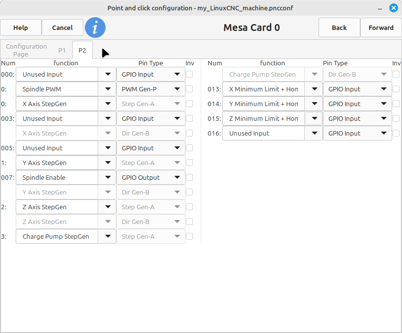Toggle Inv checkbox for Spindle PWM row

click(x=189, y=89)
